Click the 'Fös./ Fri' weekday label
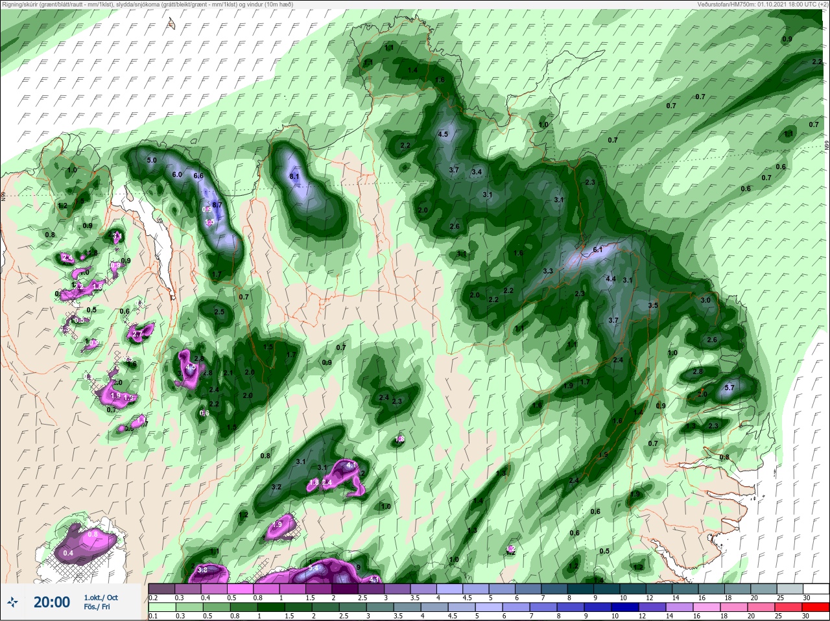The image size is (830, 621). click(96, 607)
